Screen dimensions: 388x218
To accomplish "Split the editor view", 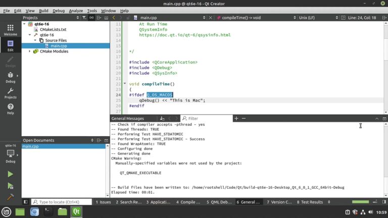I will click(x=384, y=18).
